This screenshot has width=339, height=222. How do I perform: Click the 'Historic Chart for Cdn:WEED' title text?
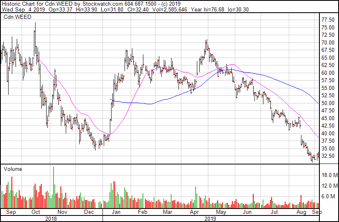pyautogui.click(x=37, y=4)
